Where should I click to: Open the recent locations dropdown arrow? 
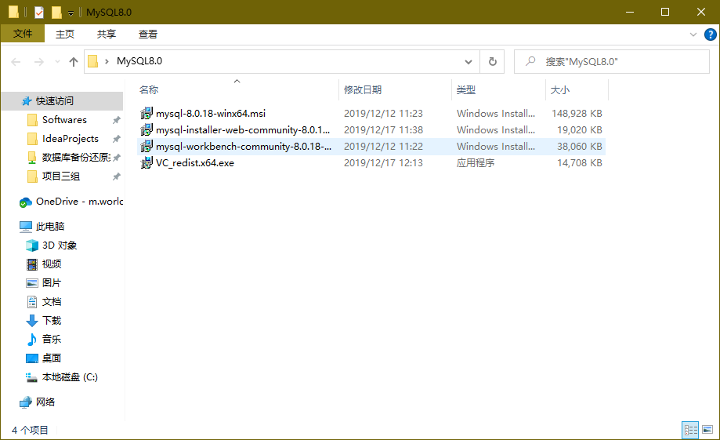click(x=56, y=61)
